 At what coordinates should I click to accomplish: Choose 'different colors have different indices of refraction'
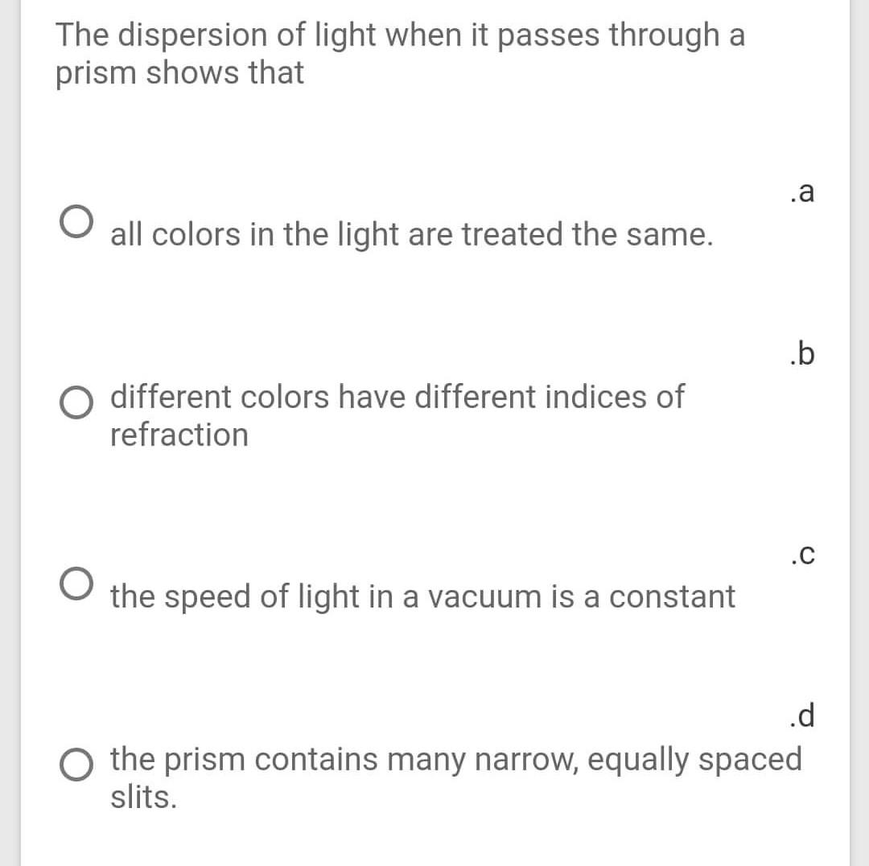point(397,396)
